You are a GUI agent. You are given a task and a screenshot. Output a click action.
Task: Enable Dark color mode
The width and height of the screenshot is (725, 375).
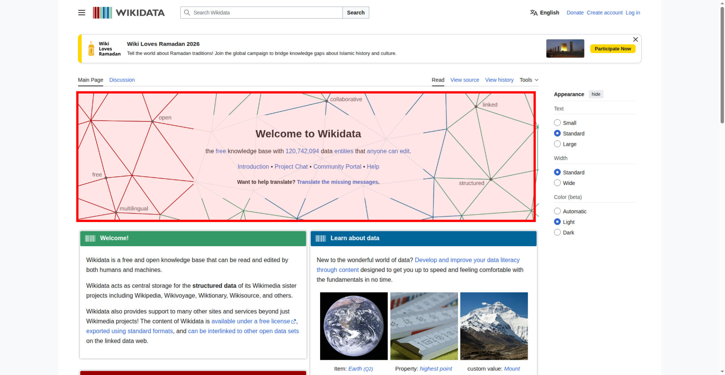(557, 232)
